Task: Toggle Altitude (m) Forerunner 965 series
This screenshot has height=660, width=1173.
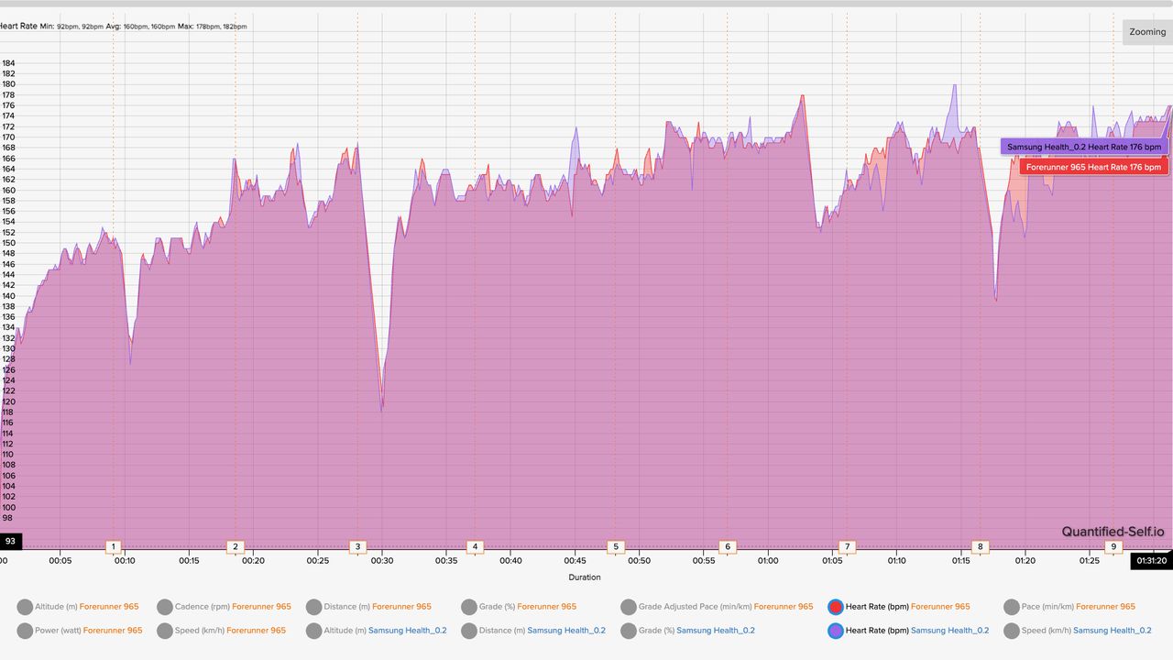Action: 78,607
